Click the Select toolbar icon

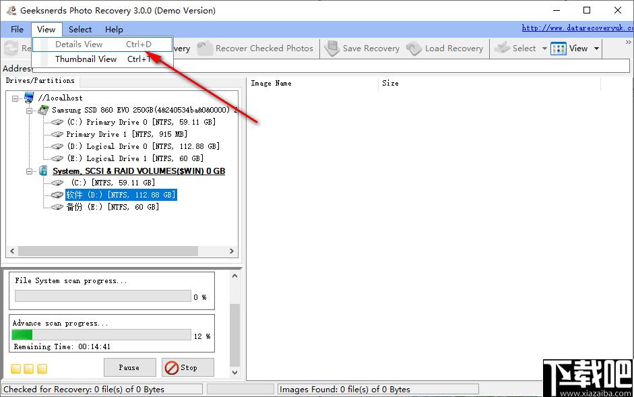click(x=502, y=48)
